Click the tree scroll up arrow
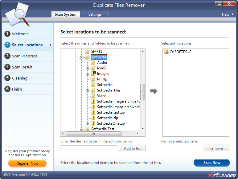Viewport: 238px width, 179px height. tap(143, 52)
